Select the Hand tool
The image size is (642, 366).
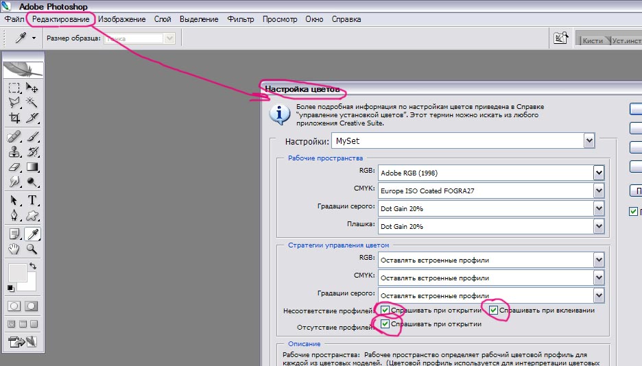click(x=14, y=249)
